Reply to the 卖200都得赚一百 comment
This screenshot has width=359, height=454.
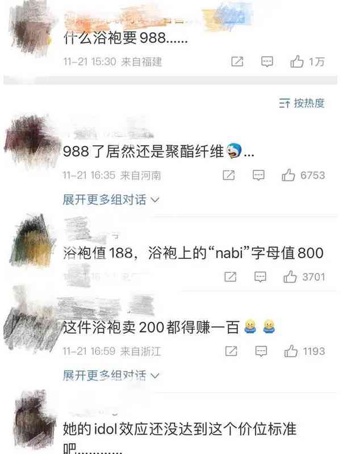click(x=261, y=351)
